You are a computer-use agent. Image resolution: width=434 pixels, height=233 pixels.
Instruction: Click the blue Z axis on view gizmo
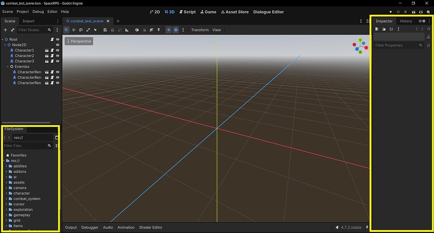pyautogui.click(x=357, y=49)
